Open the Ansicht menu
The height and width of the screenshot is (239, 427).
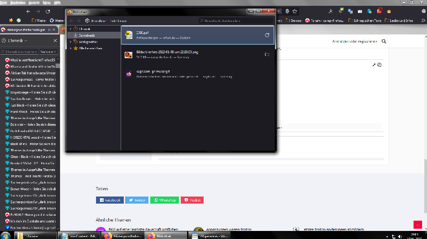[x=34, y=3]
